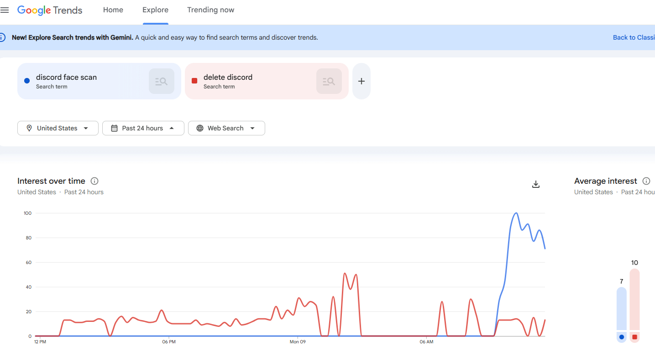
Task: Click the search icon on delete discord
Action: [329, 81]
